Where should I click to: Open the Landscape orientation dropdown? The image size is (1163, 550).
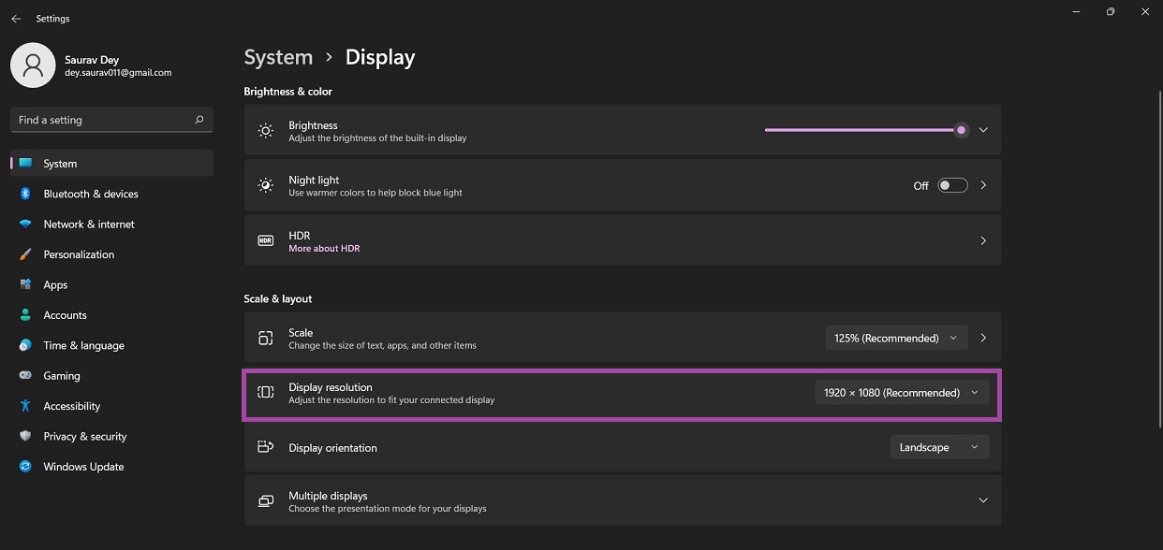pos(939,447)
